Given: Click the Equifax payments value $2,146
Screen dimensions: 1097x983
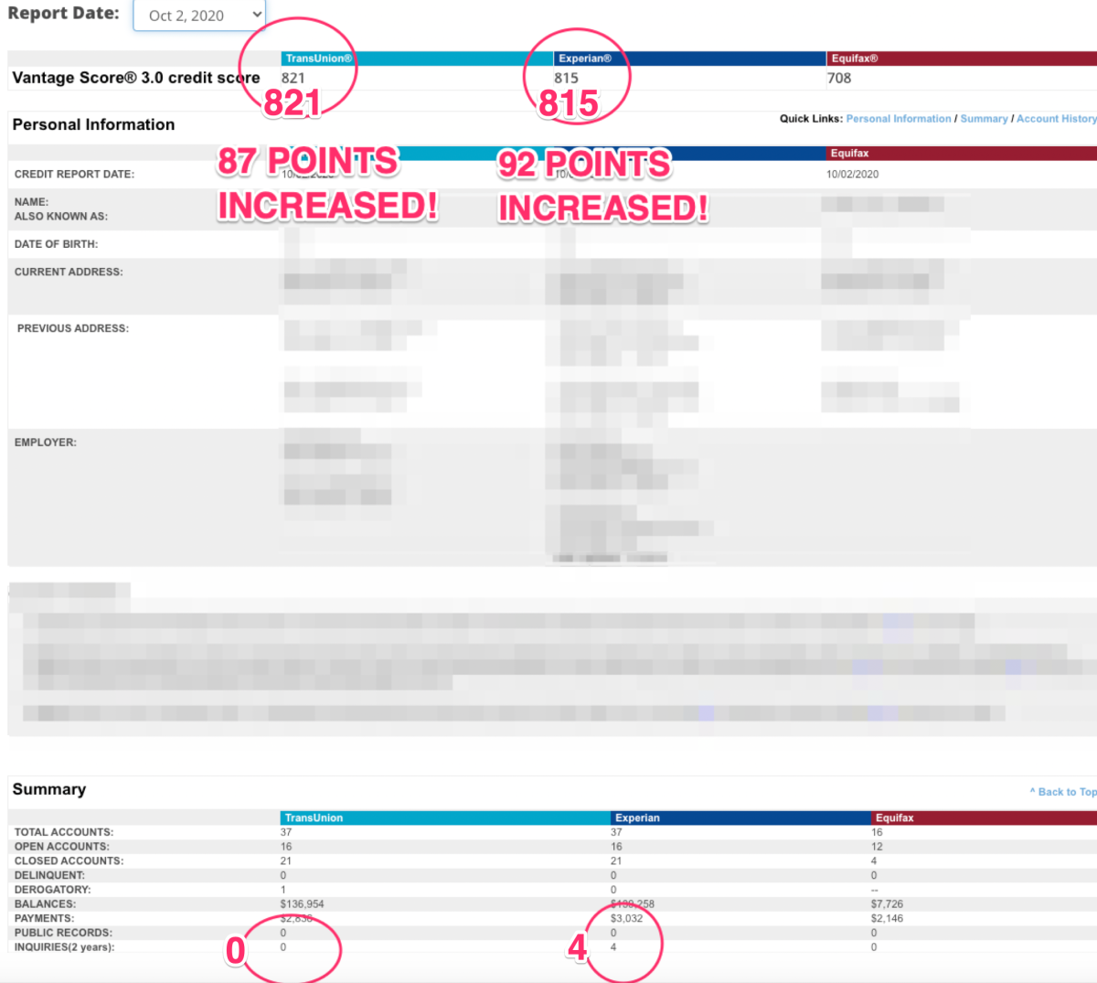Looking at the screenshot, I should (887, 919).
